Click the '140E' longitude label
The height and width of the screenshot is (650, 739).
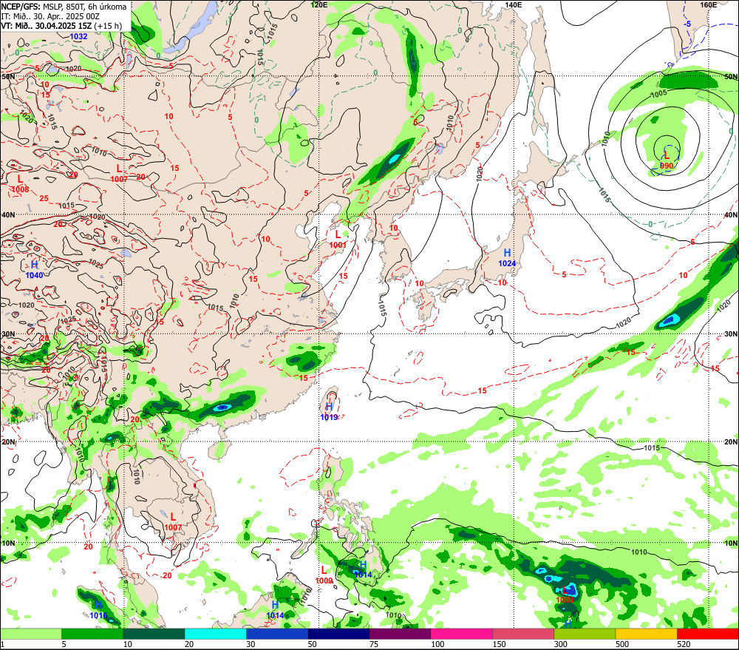pos(514,4)
